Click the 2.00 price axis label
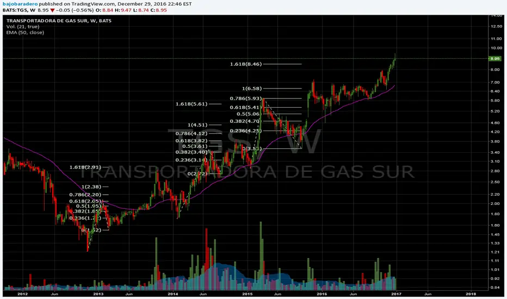The image size is (507, 299). 496,204
